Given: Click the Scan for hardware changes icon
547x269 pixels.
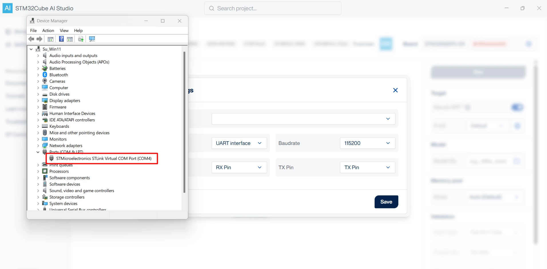Looking at the screenshot, I should (92, 39).
